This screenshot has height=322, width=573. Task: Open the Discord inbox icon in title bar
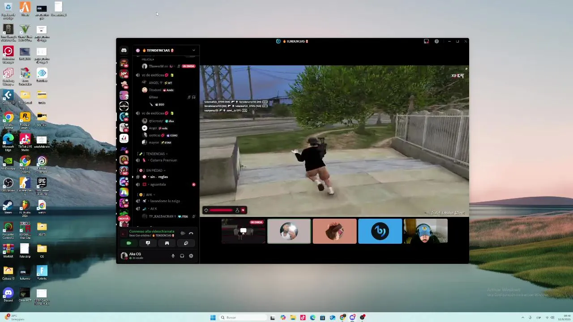point(426,41)
